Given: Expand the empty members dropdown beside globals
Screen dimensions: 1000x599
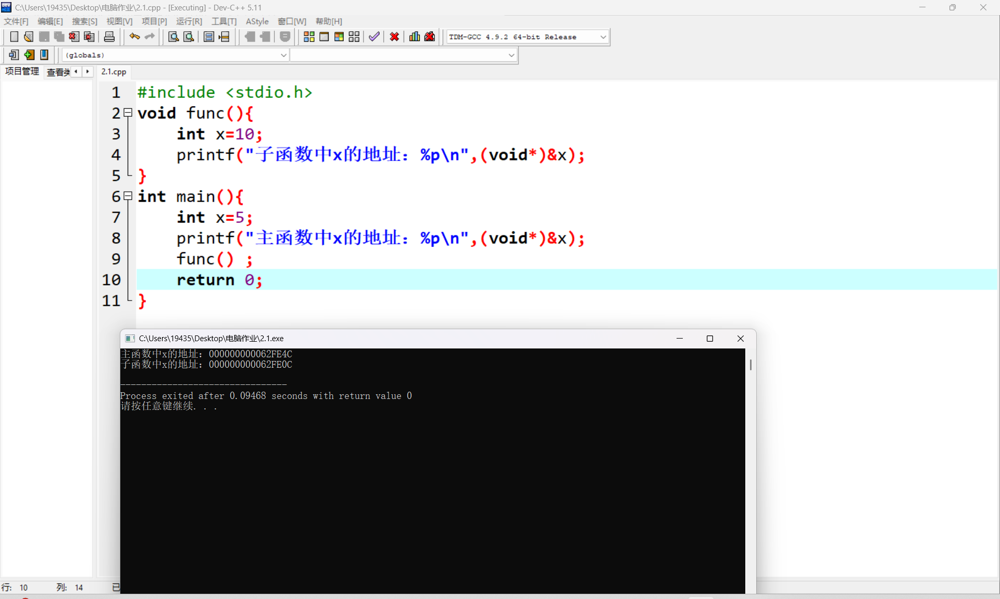Looking at the screenshot, I should (511, 55).
